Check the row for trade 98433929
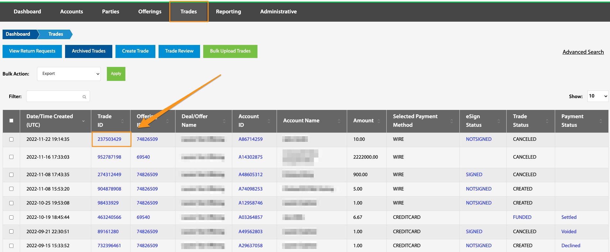Viewport: 610px width, 252px height. (x=11, y=203)
